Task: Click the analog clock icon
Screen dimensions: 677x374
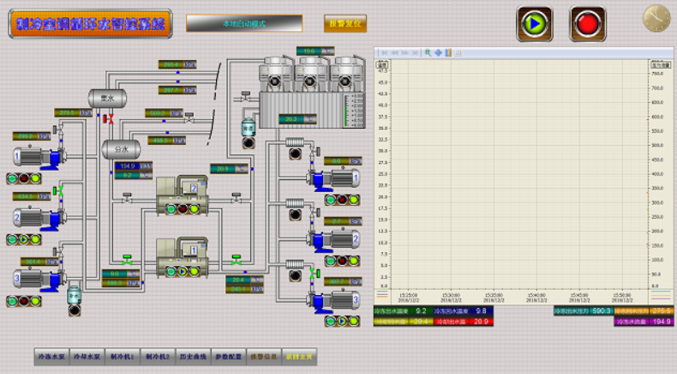Action: 656,19
